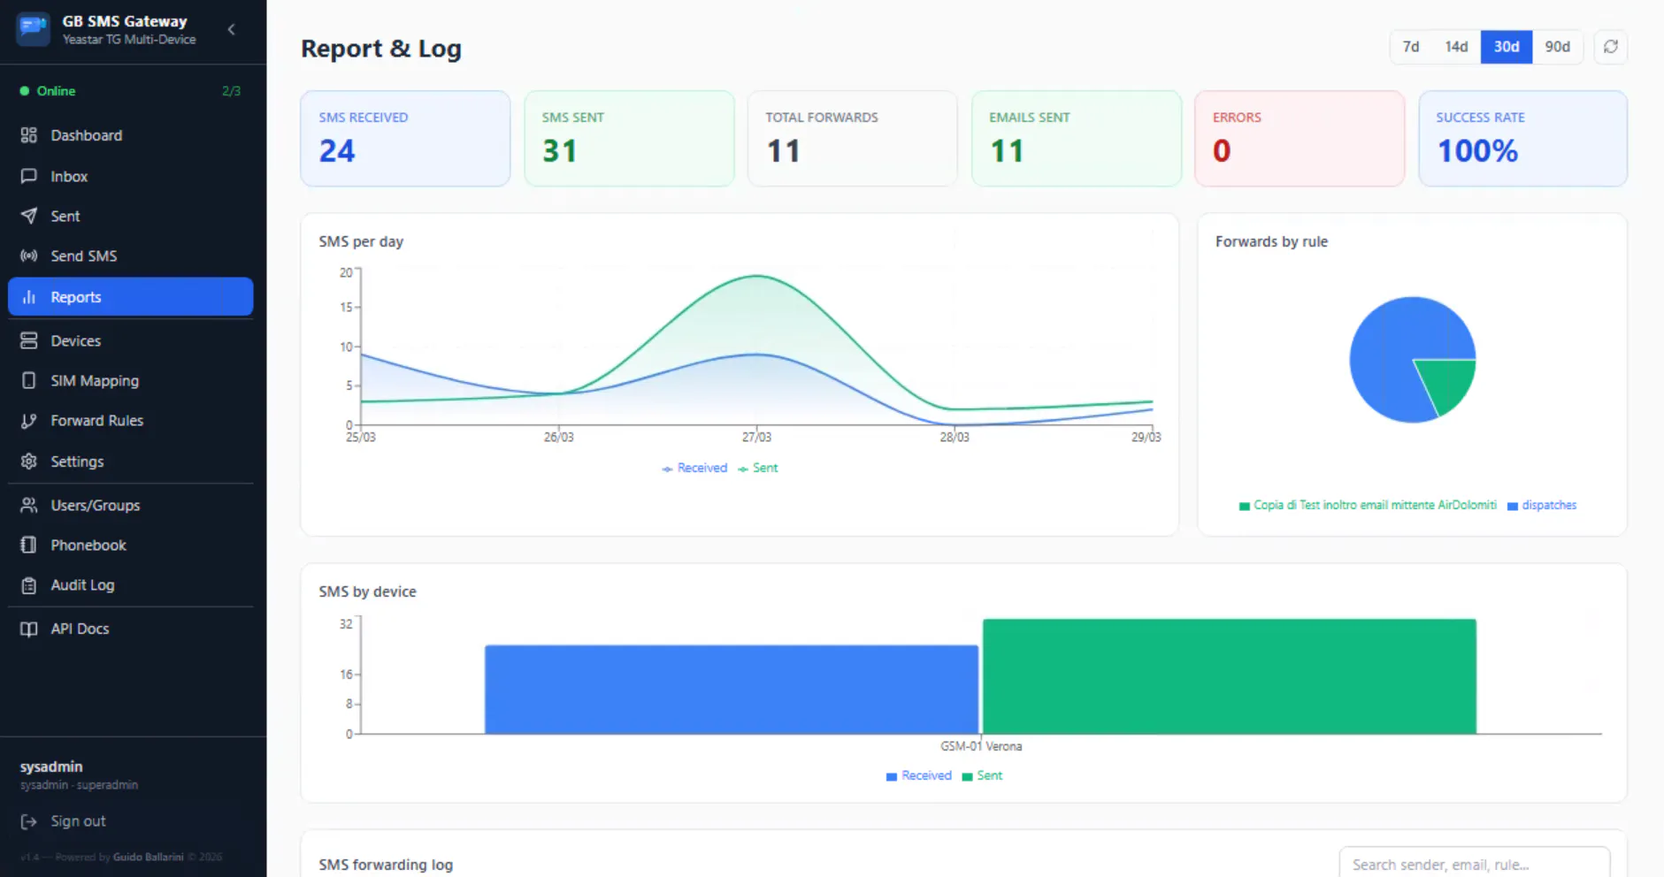Select the 7d time range

[x=1411, y=47]
